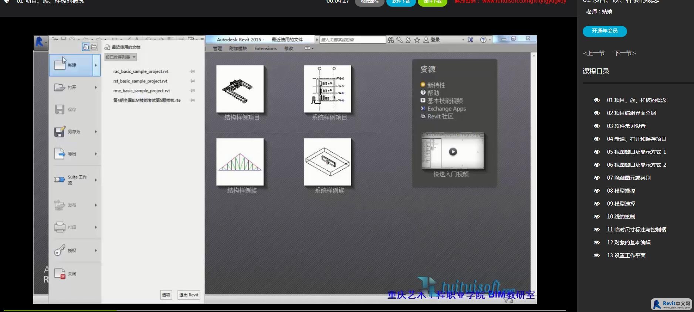Click the 发布 (Publish) icon
The image size is (694, 312).
coord(60,205)
